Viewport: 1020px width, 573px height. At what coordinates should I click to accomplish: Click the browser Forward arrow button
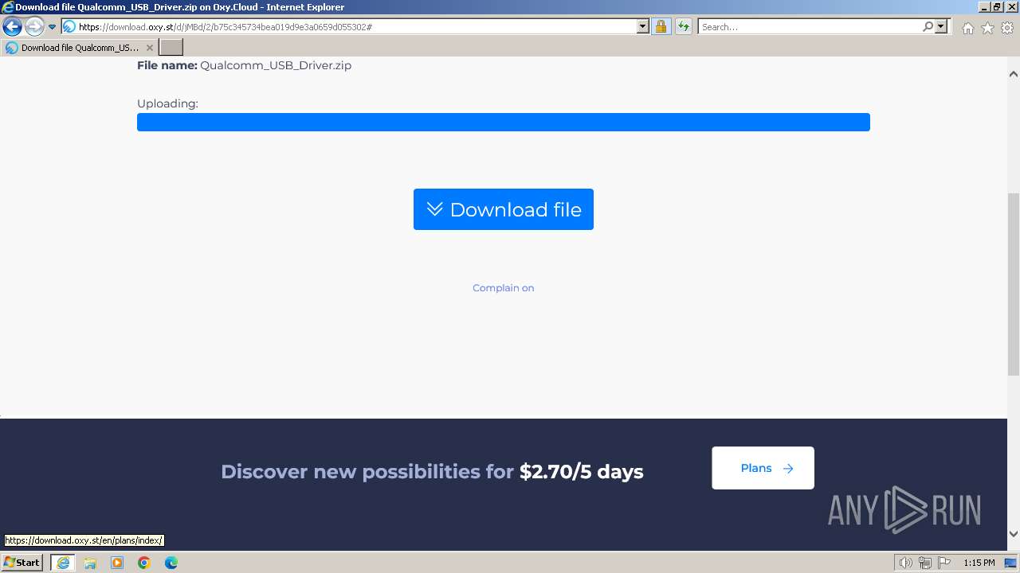(x=34, y=27)
